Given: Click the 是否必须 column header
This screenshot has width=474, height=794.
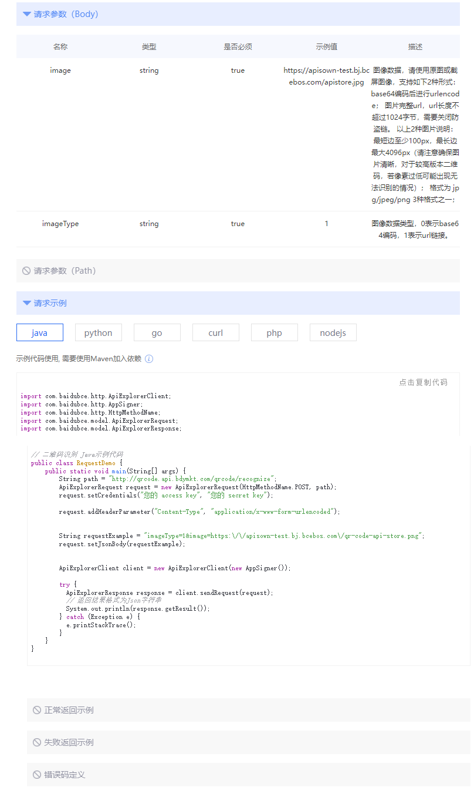Looking at the screenshot, I should click(x=238, y=47).
